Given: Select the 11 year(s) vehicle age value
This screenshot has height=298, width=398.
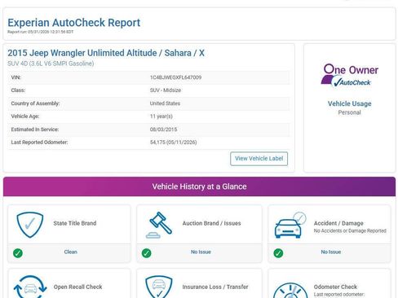Looking at the screenshot, I should point(161,116).
